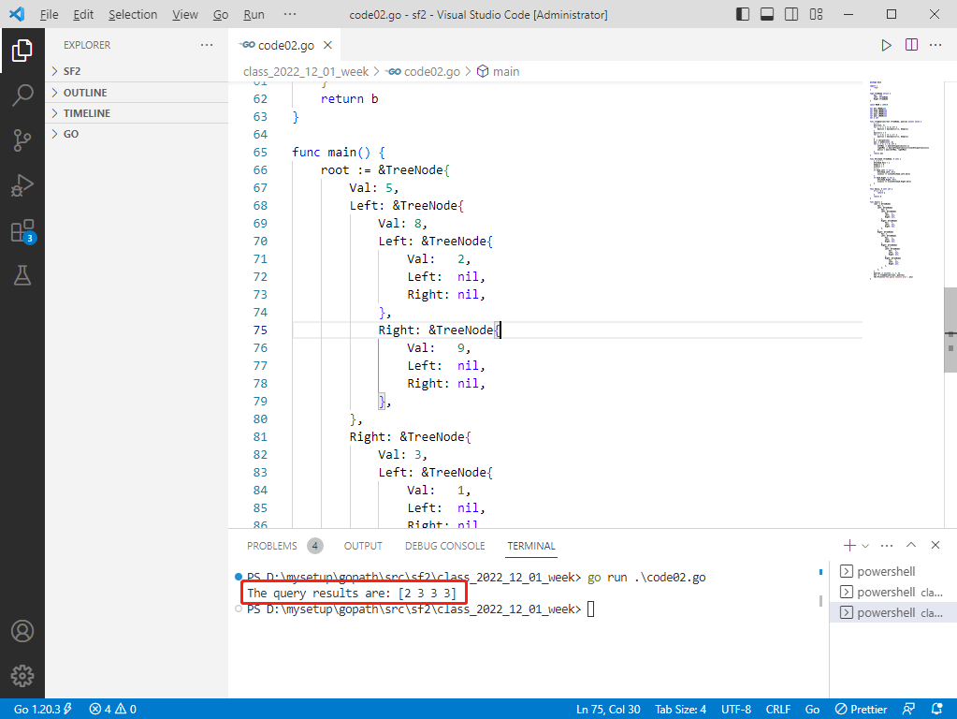Open editor More Actions ellipsis

point(935,45)
